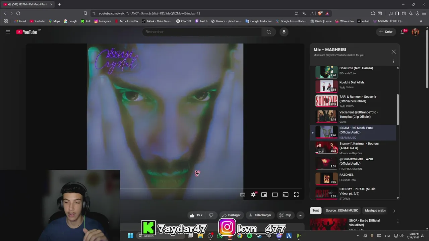
Task: Open Brave music playlist icon
Action: [390, 13]
